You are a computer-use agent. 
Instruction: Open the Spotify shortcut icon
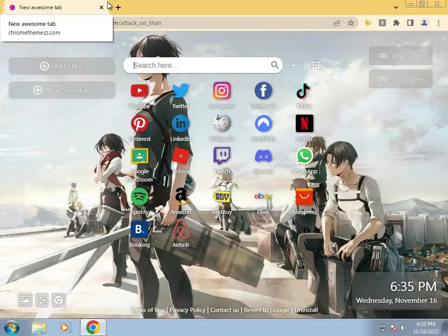[140, 196]
